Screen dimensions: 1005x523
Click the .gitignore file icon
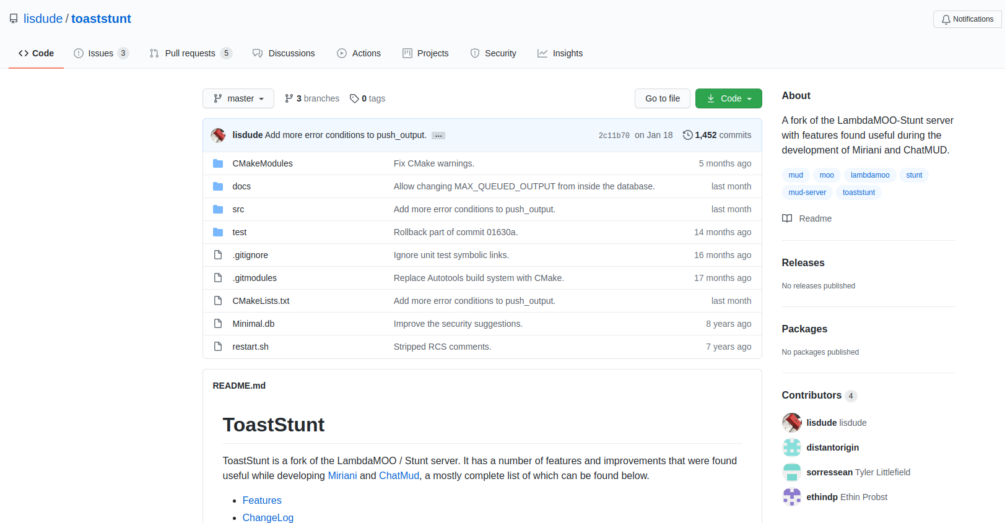(x=218, y=255)
